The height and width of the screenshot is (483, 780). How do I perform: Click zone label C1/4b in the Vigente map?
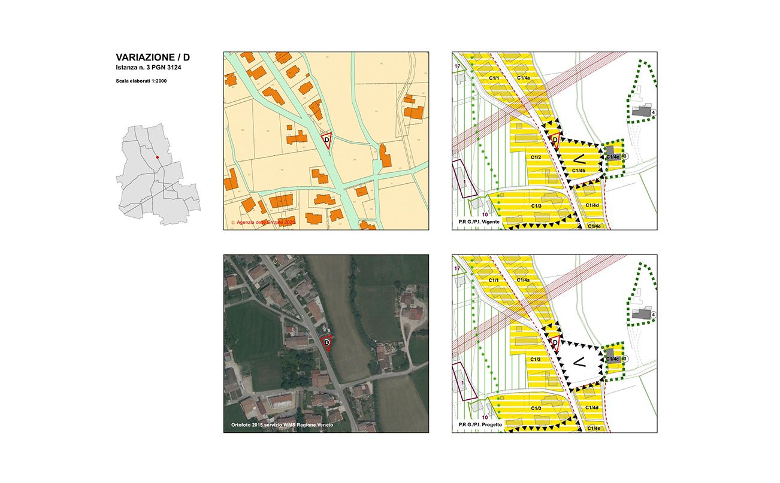[x=578, y=171]
